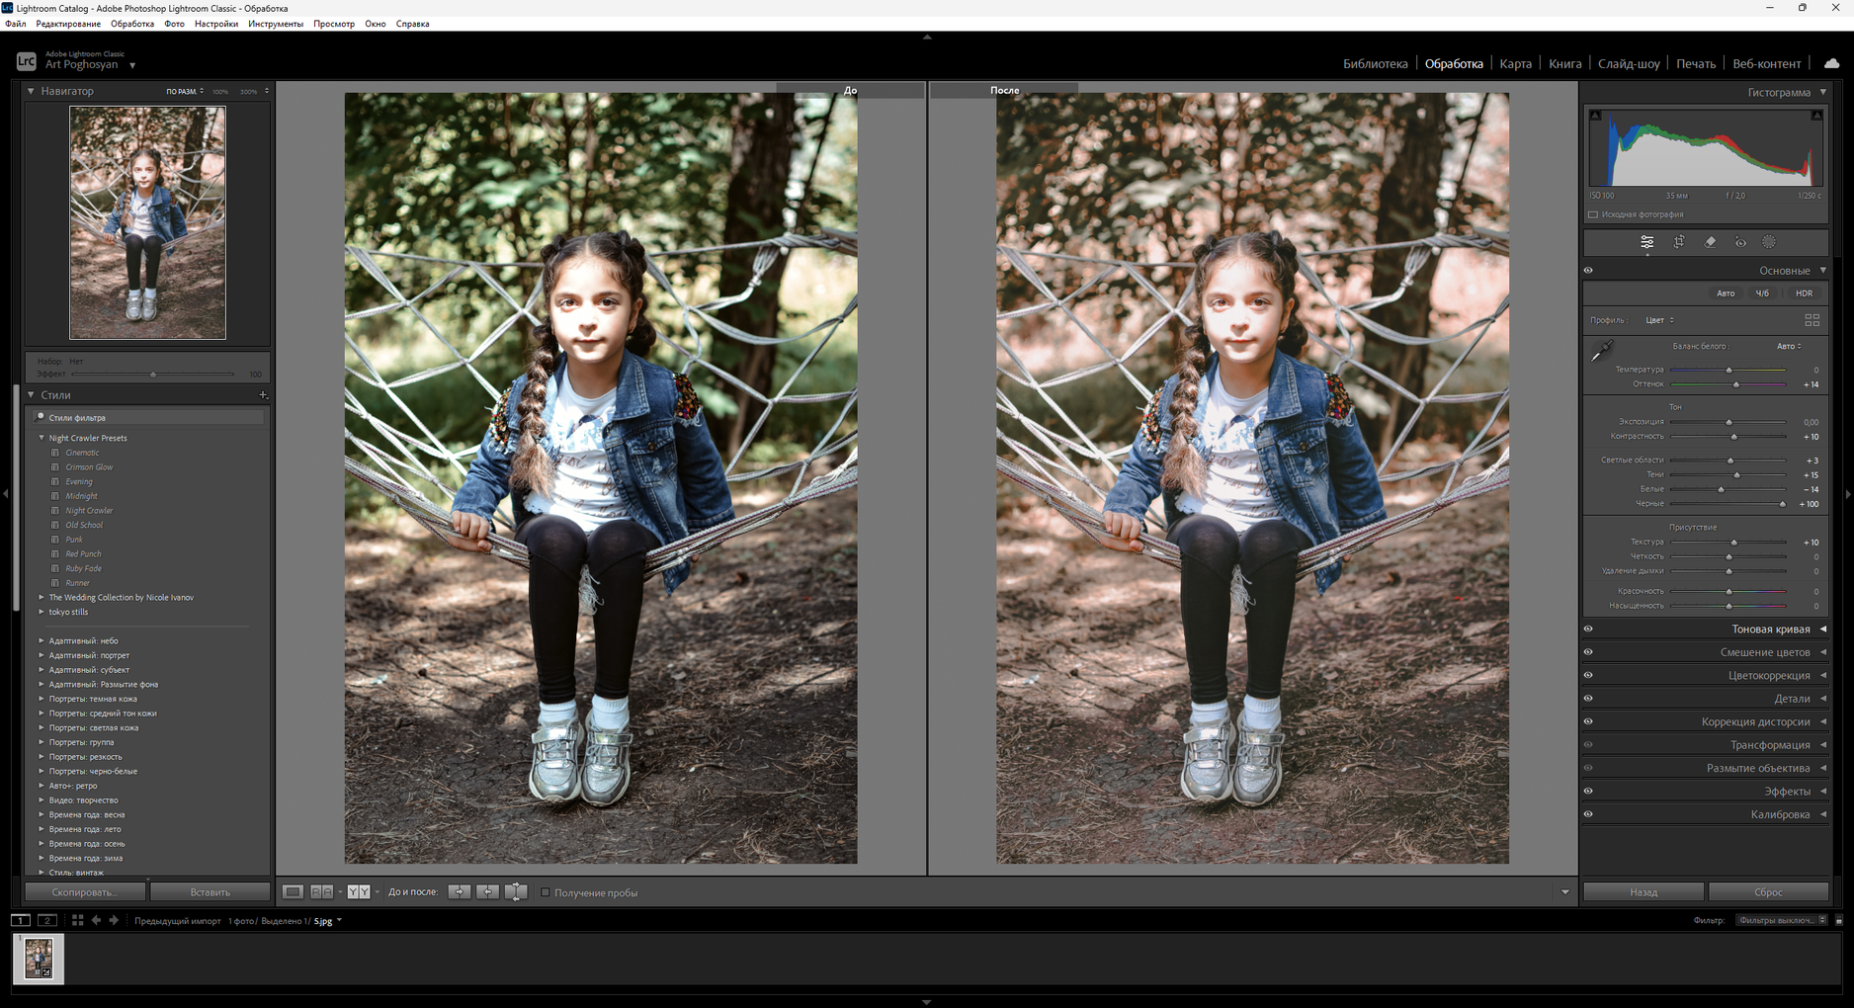Image resolution: width=1854 pixels, height=1008 pixels.
Task: Toggle Tone Curve panel visibility eye
Action: pyautogui.click(x=1588, y=630)
